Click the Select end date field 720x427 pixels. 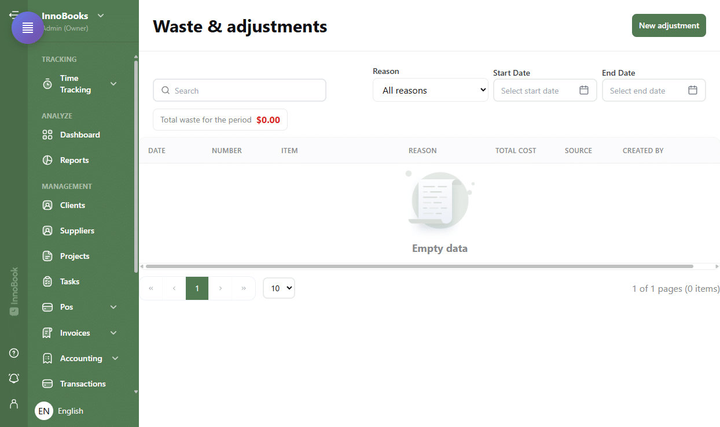654,90
